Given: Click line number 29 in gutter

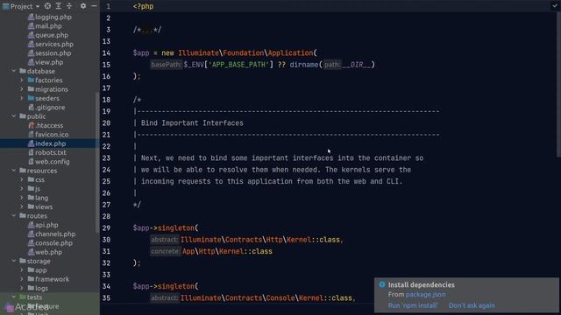Looking at the screenshot, I should [x=106, y=227].
